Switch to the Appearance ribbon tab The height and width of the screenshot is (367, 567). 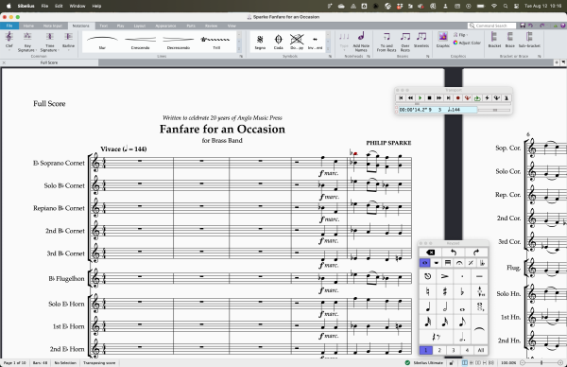pos(165,26)
